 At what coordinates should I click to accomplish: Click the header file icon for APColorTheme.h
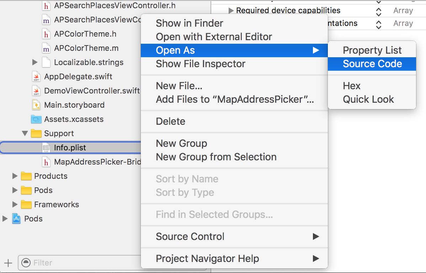point(46,34)
